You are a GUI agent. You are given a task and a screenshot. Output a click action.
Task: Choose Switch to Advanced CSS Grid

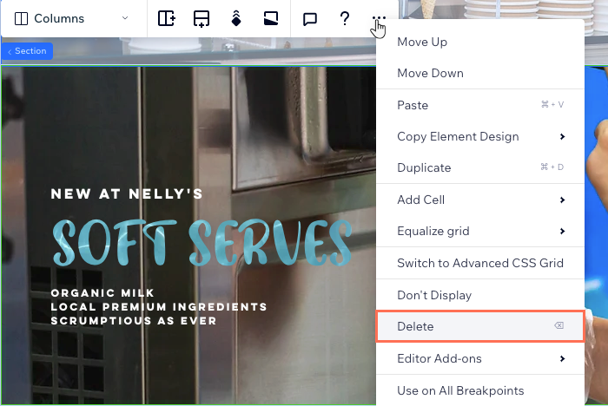(x=480, y=263)
